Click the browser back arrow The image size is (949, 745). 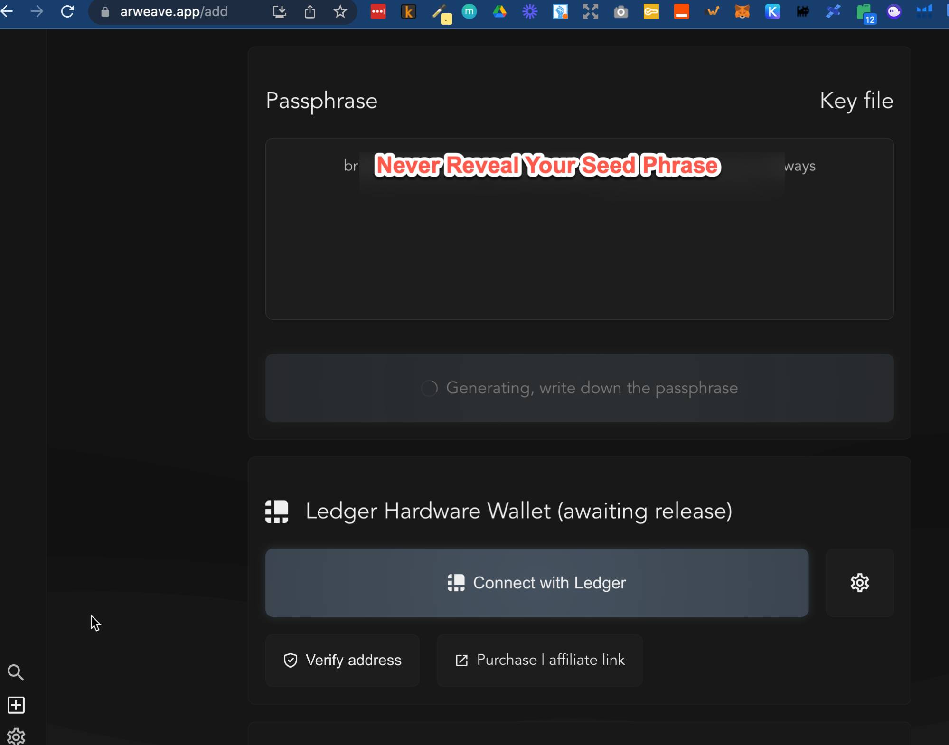7,11
